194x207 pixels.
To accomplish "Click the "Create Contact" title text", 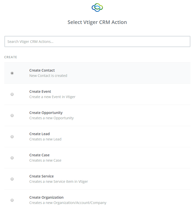I will [42, 70].
